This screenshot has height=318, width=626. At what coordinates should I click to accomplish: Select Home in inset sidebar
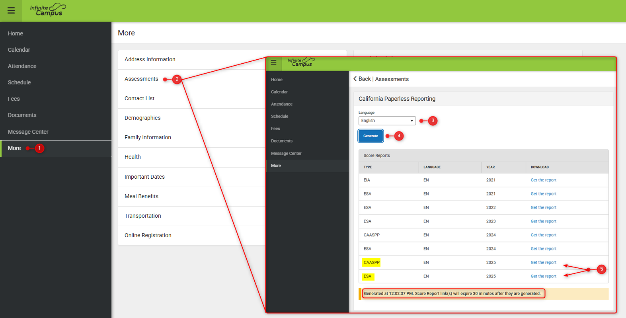tap(277, 80)
